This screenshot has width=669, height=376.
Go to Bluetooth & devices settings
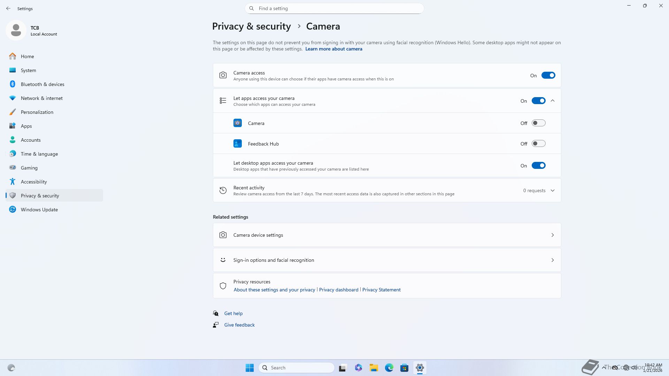coord(43,84)
